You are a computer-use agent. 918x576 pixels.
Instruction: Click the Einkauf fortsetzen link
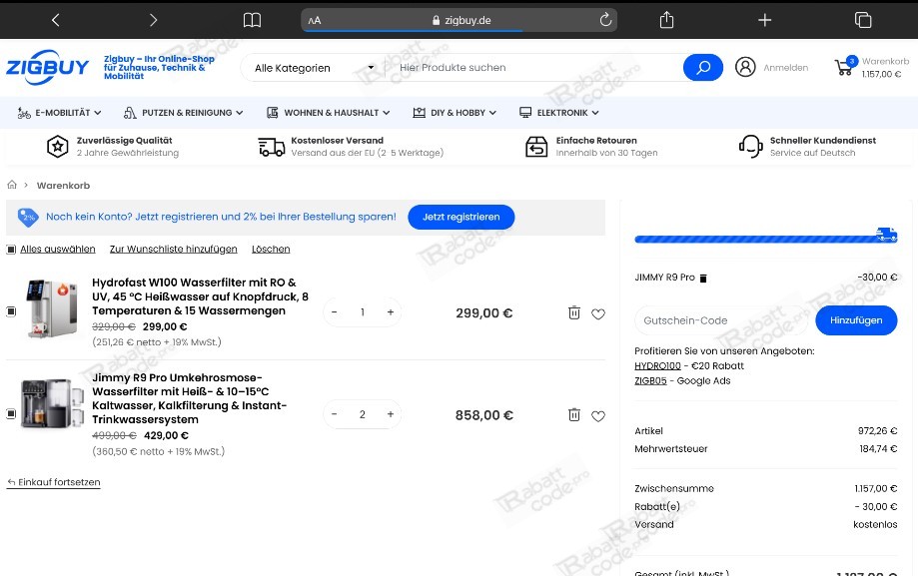pos(53,482)
